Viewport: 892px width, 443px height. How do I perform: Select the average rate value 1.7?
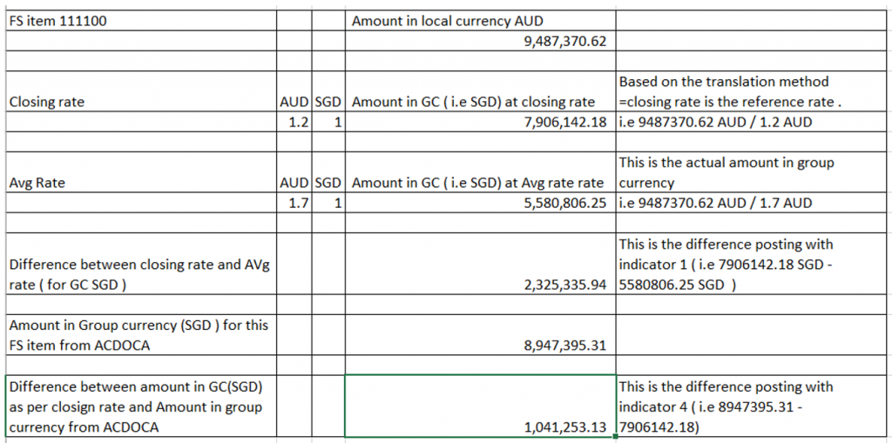click(x=294, y=203)
